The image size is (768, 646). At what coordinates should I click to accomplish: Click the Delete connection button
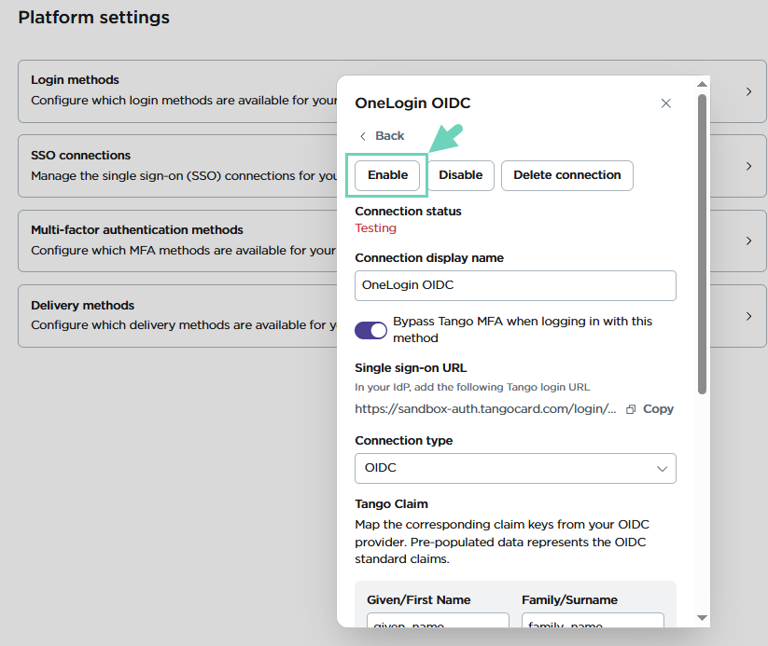pyautogui.click(x=566, y=175)
